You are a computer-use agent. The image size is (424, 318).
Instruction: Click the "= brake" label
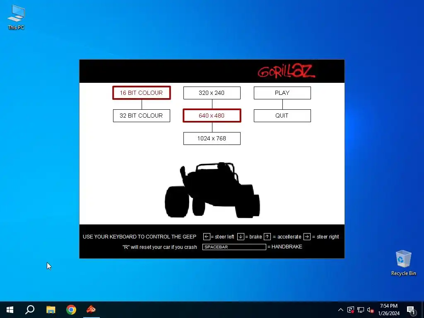[254, 236]
